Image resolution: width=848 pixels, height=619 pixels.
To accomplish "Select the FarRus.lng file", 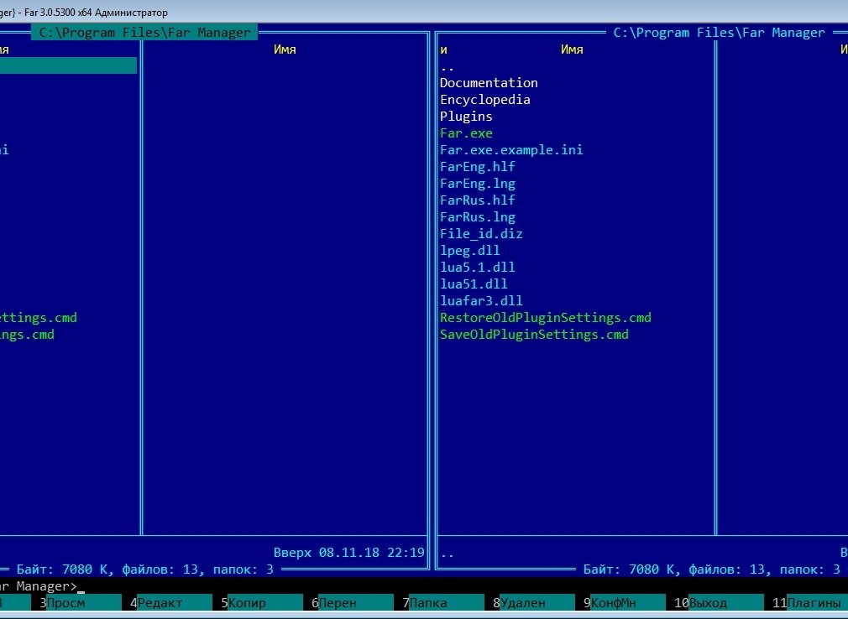I will 478,216.
